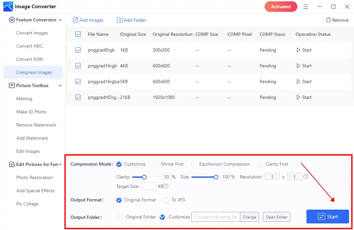Uncheck the pnggrad16rgba row checkbox
Screen dimensions: 354x230
78,81
